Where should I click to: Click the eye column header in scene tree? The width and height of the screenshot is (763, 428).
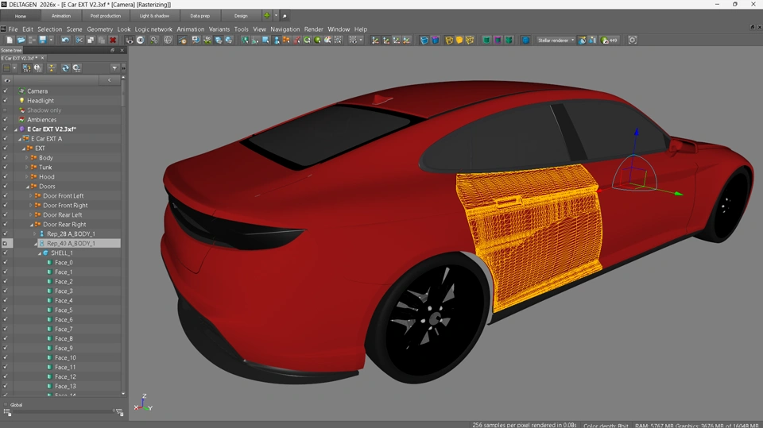tap(7, 80)
